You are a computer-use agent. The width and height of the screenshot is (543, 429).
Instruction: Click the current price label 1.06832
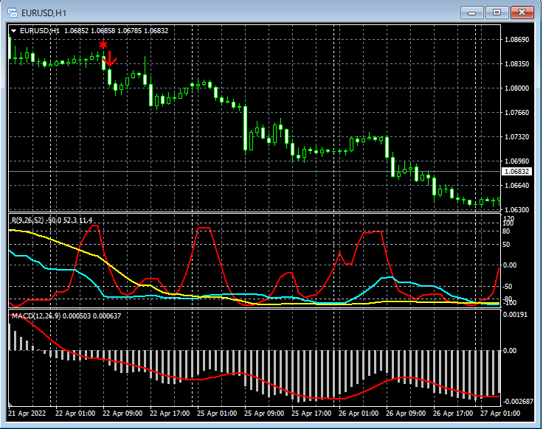[x=516, y=172]
